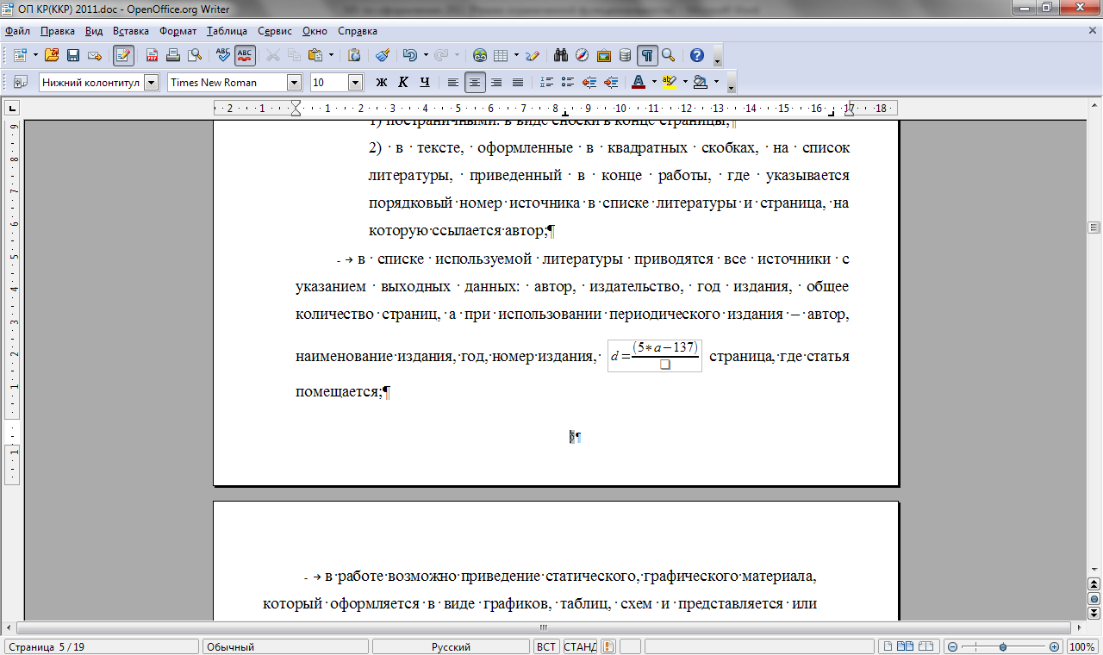Click the Paste clipboard icon
This screenshot has width=1103, height=655.
coord(315,55)
